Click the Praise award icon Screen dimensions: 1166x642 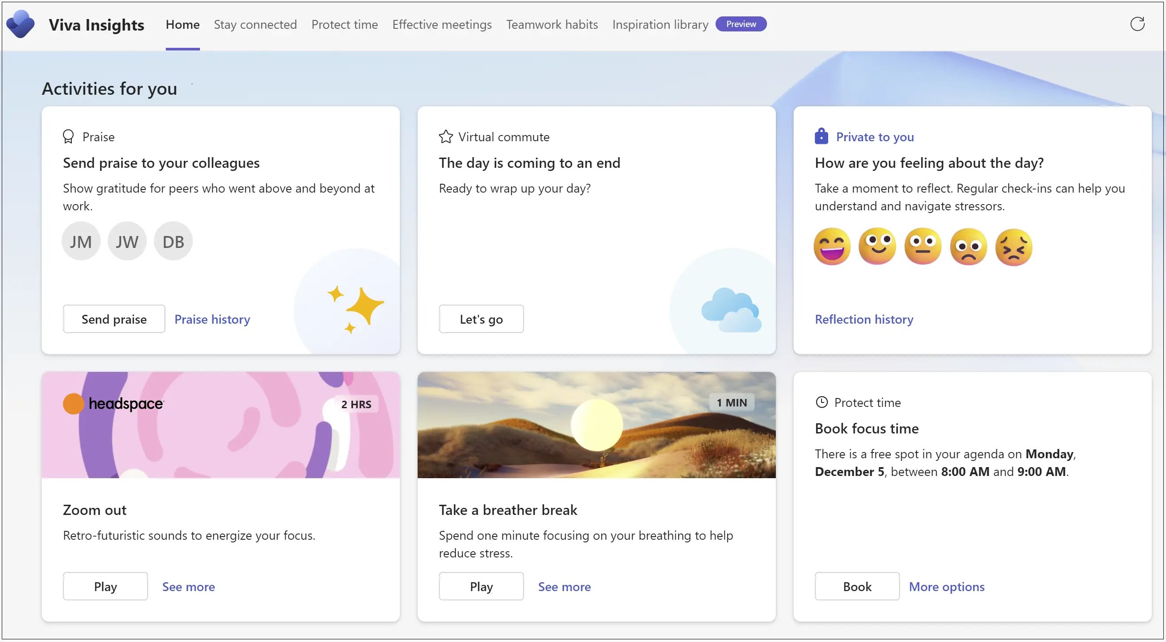[68, 136]
